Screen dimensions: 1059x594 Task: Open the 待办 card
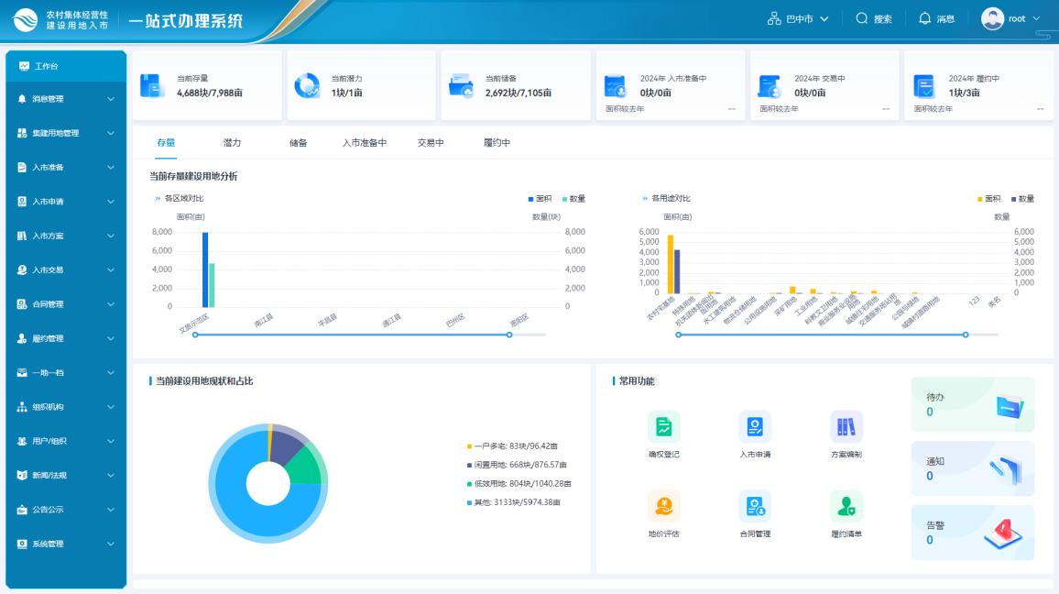pos(972,404)
